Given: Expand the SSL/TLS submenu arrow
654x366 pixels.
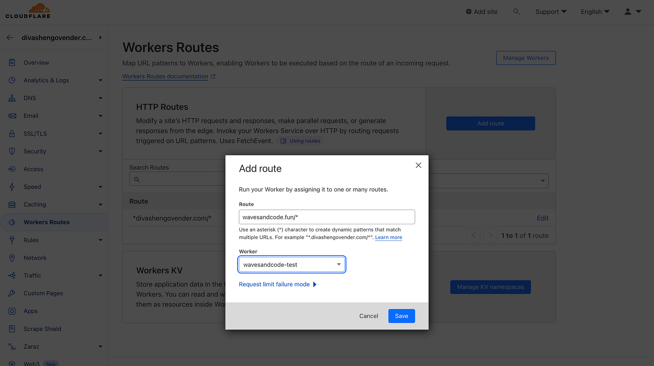Looking at the screenshot, I should [100, 134].
